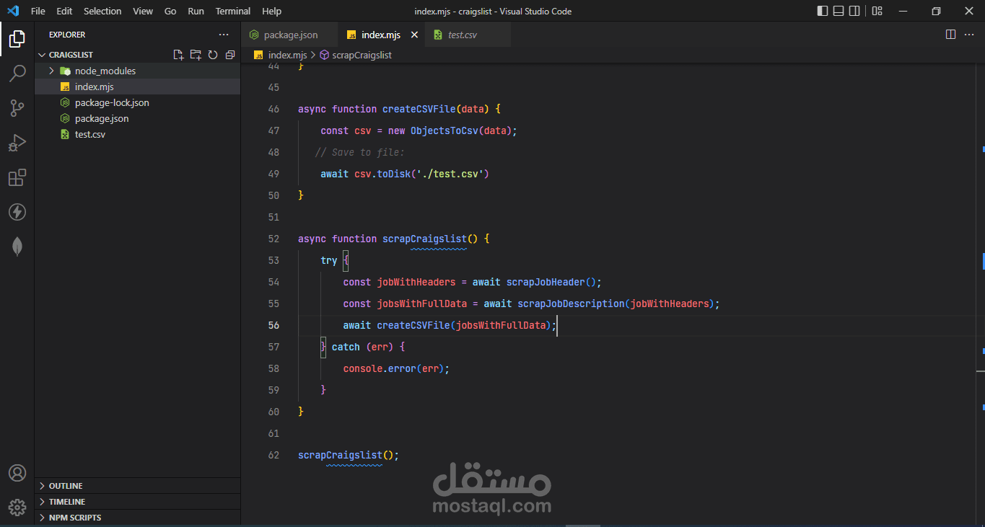Click './test.csv' string on line 49
The image size is (985, 527).
click(x=450, y=174)
